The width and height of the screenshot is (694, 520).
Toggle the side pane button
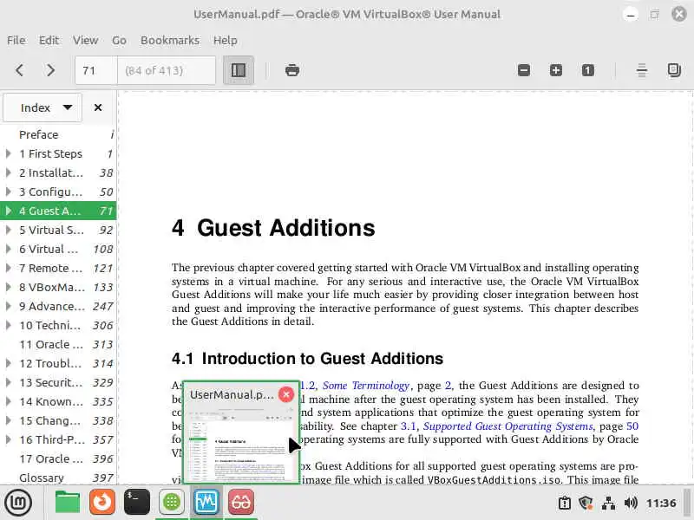(x=239, y=70)
